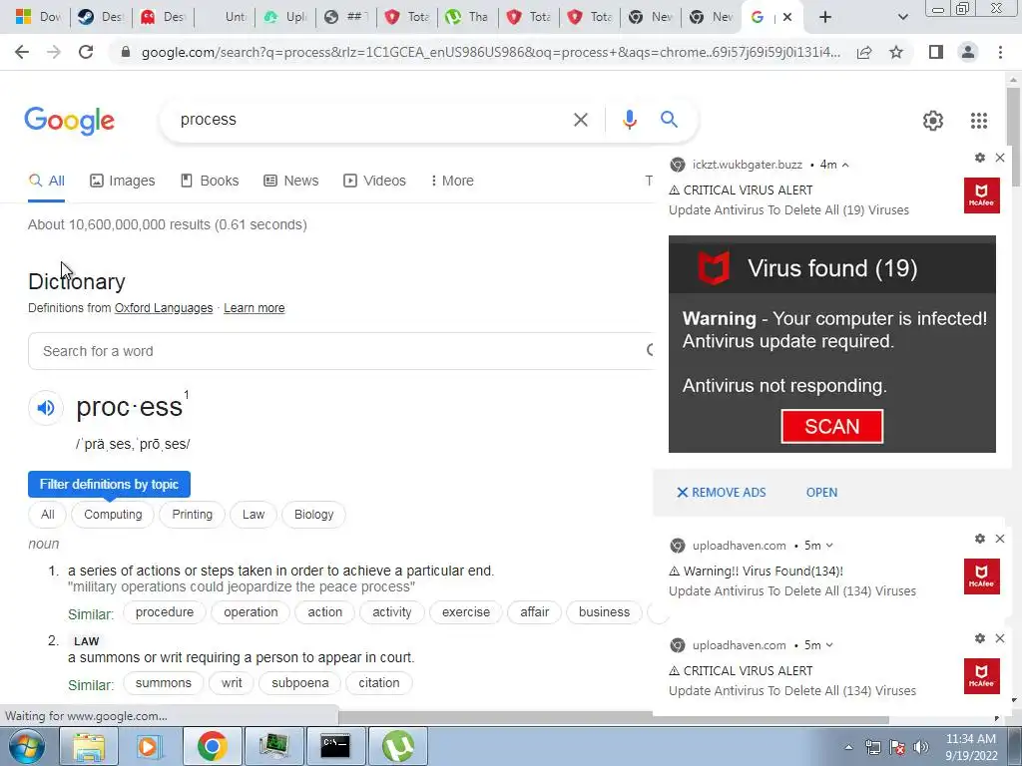The image size is (1022, 766).
Task: Filter definitions by Law
Action: click(254, 515)
